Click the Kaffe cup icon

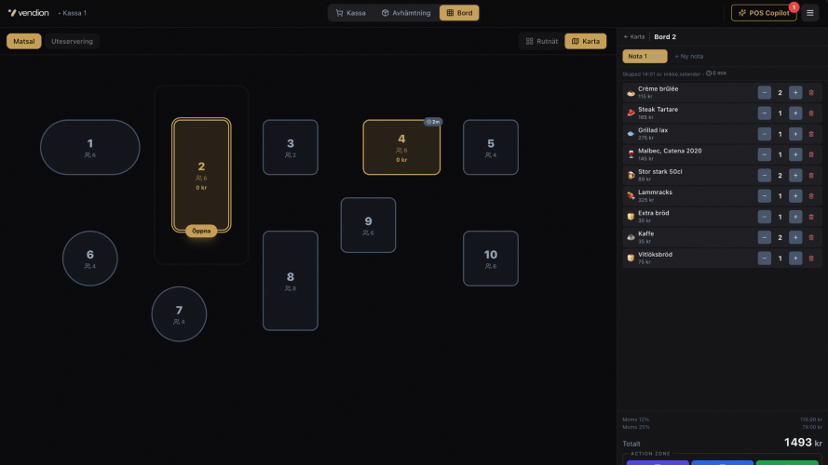click(631, 237)
